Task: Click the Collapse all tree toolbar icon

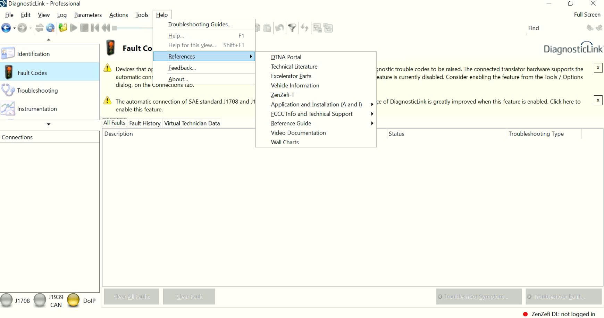Action: pos(328,28)
